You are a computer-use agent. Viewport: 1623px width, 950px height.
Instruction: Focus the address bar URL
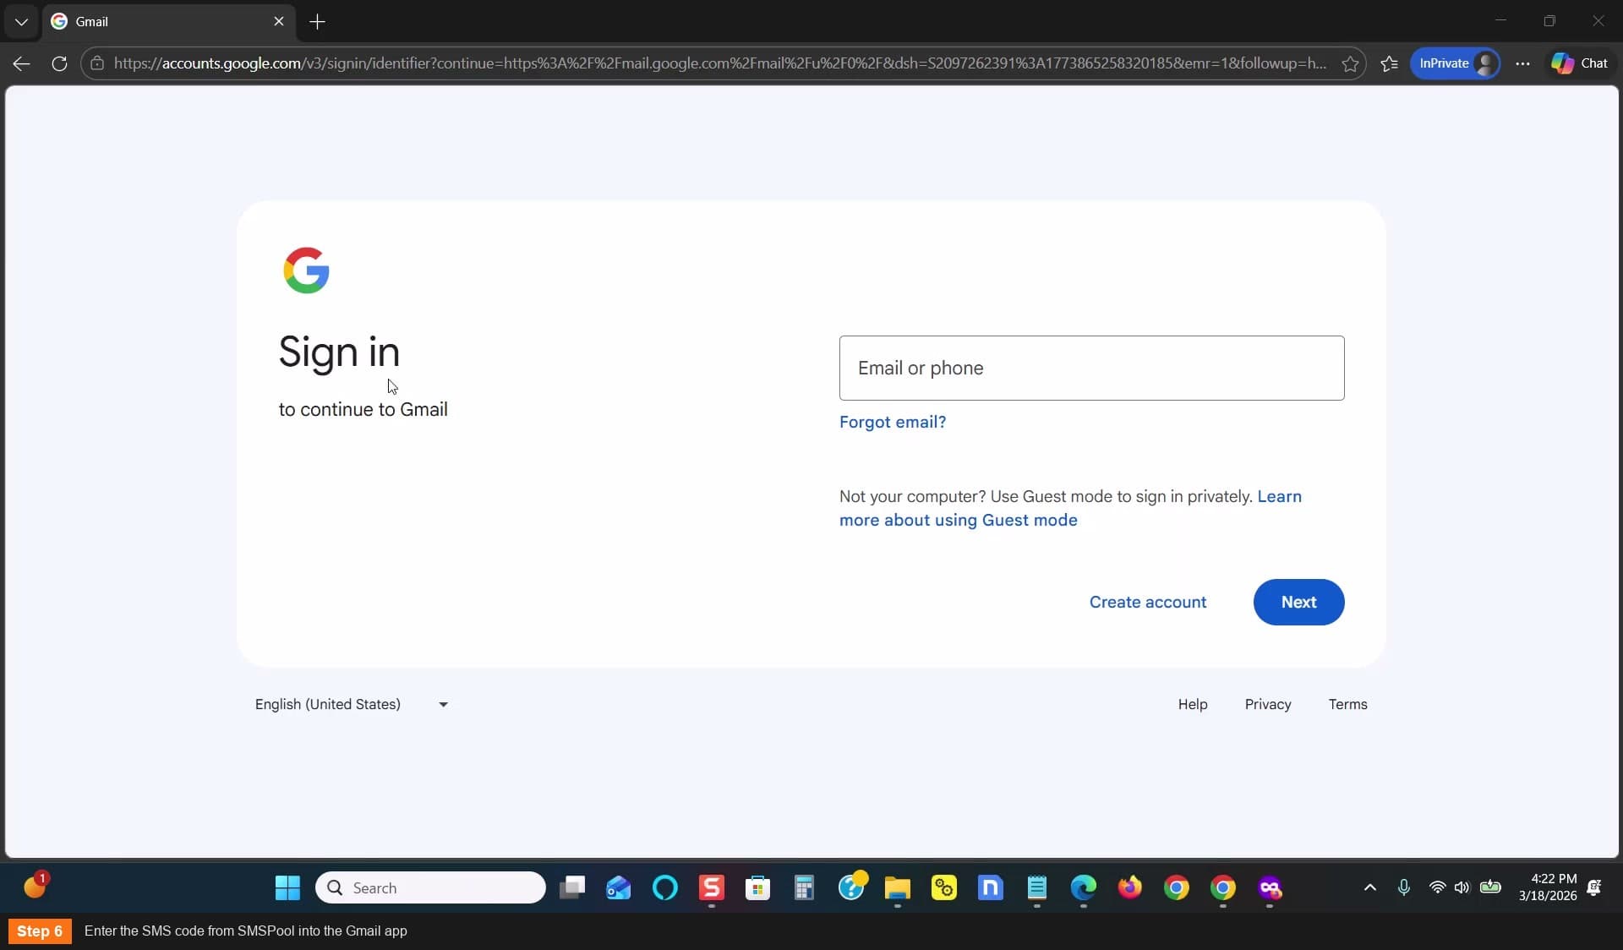coord(720,63)
